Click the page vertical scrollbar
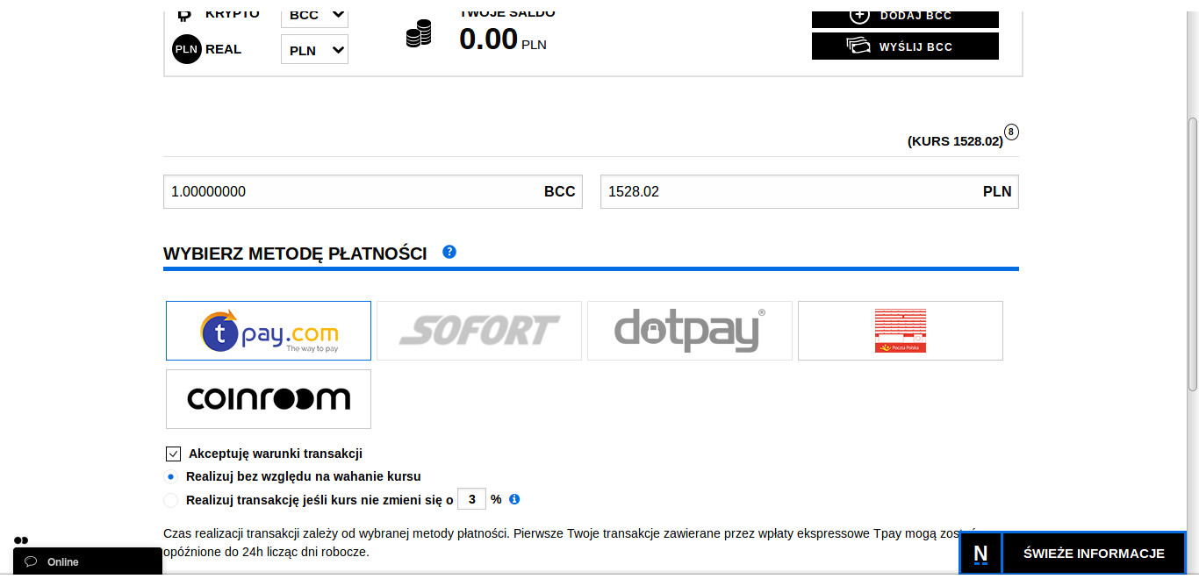The height and width of the screenshot is (586, 1199). (1192, 254)
